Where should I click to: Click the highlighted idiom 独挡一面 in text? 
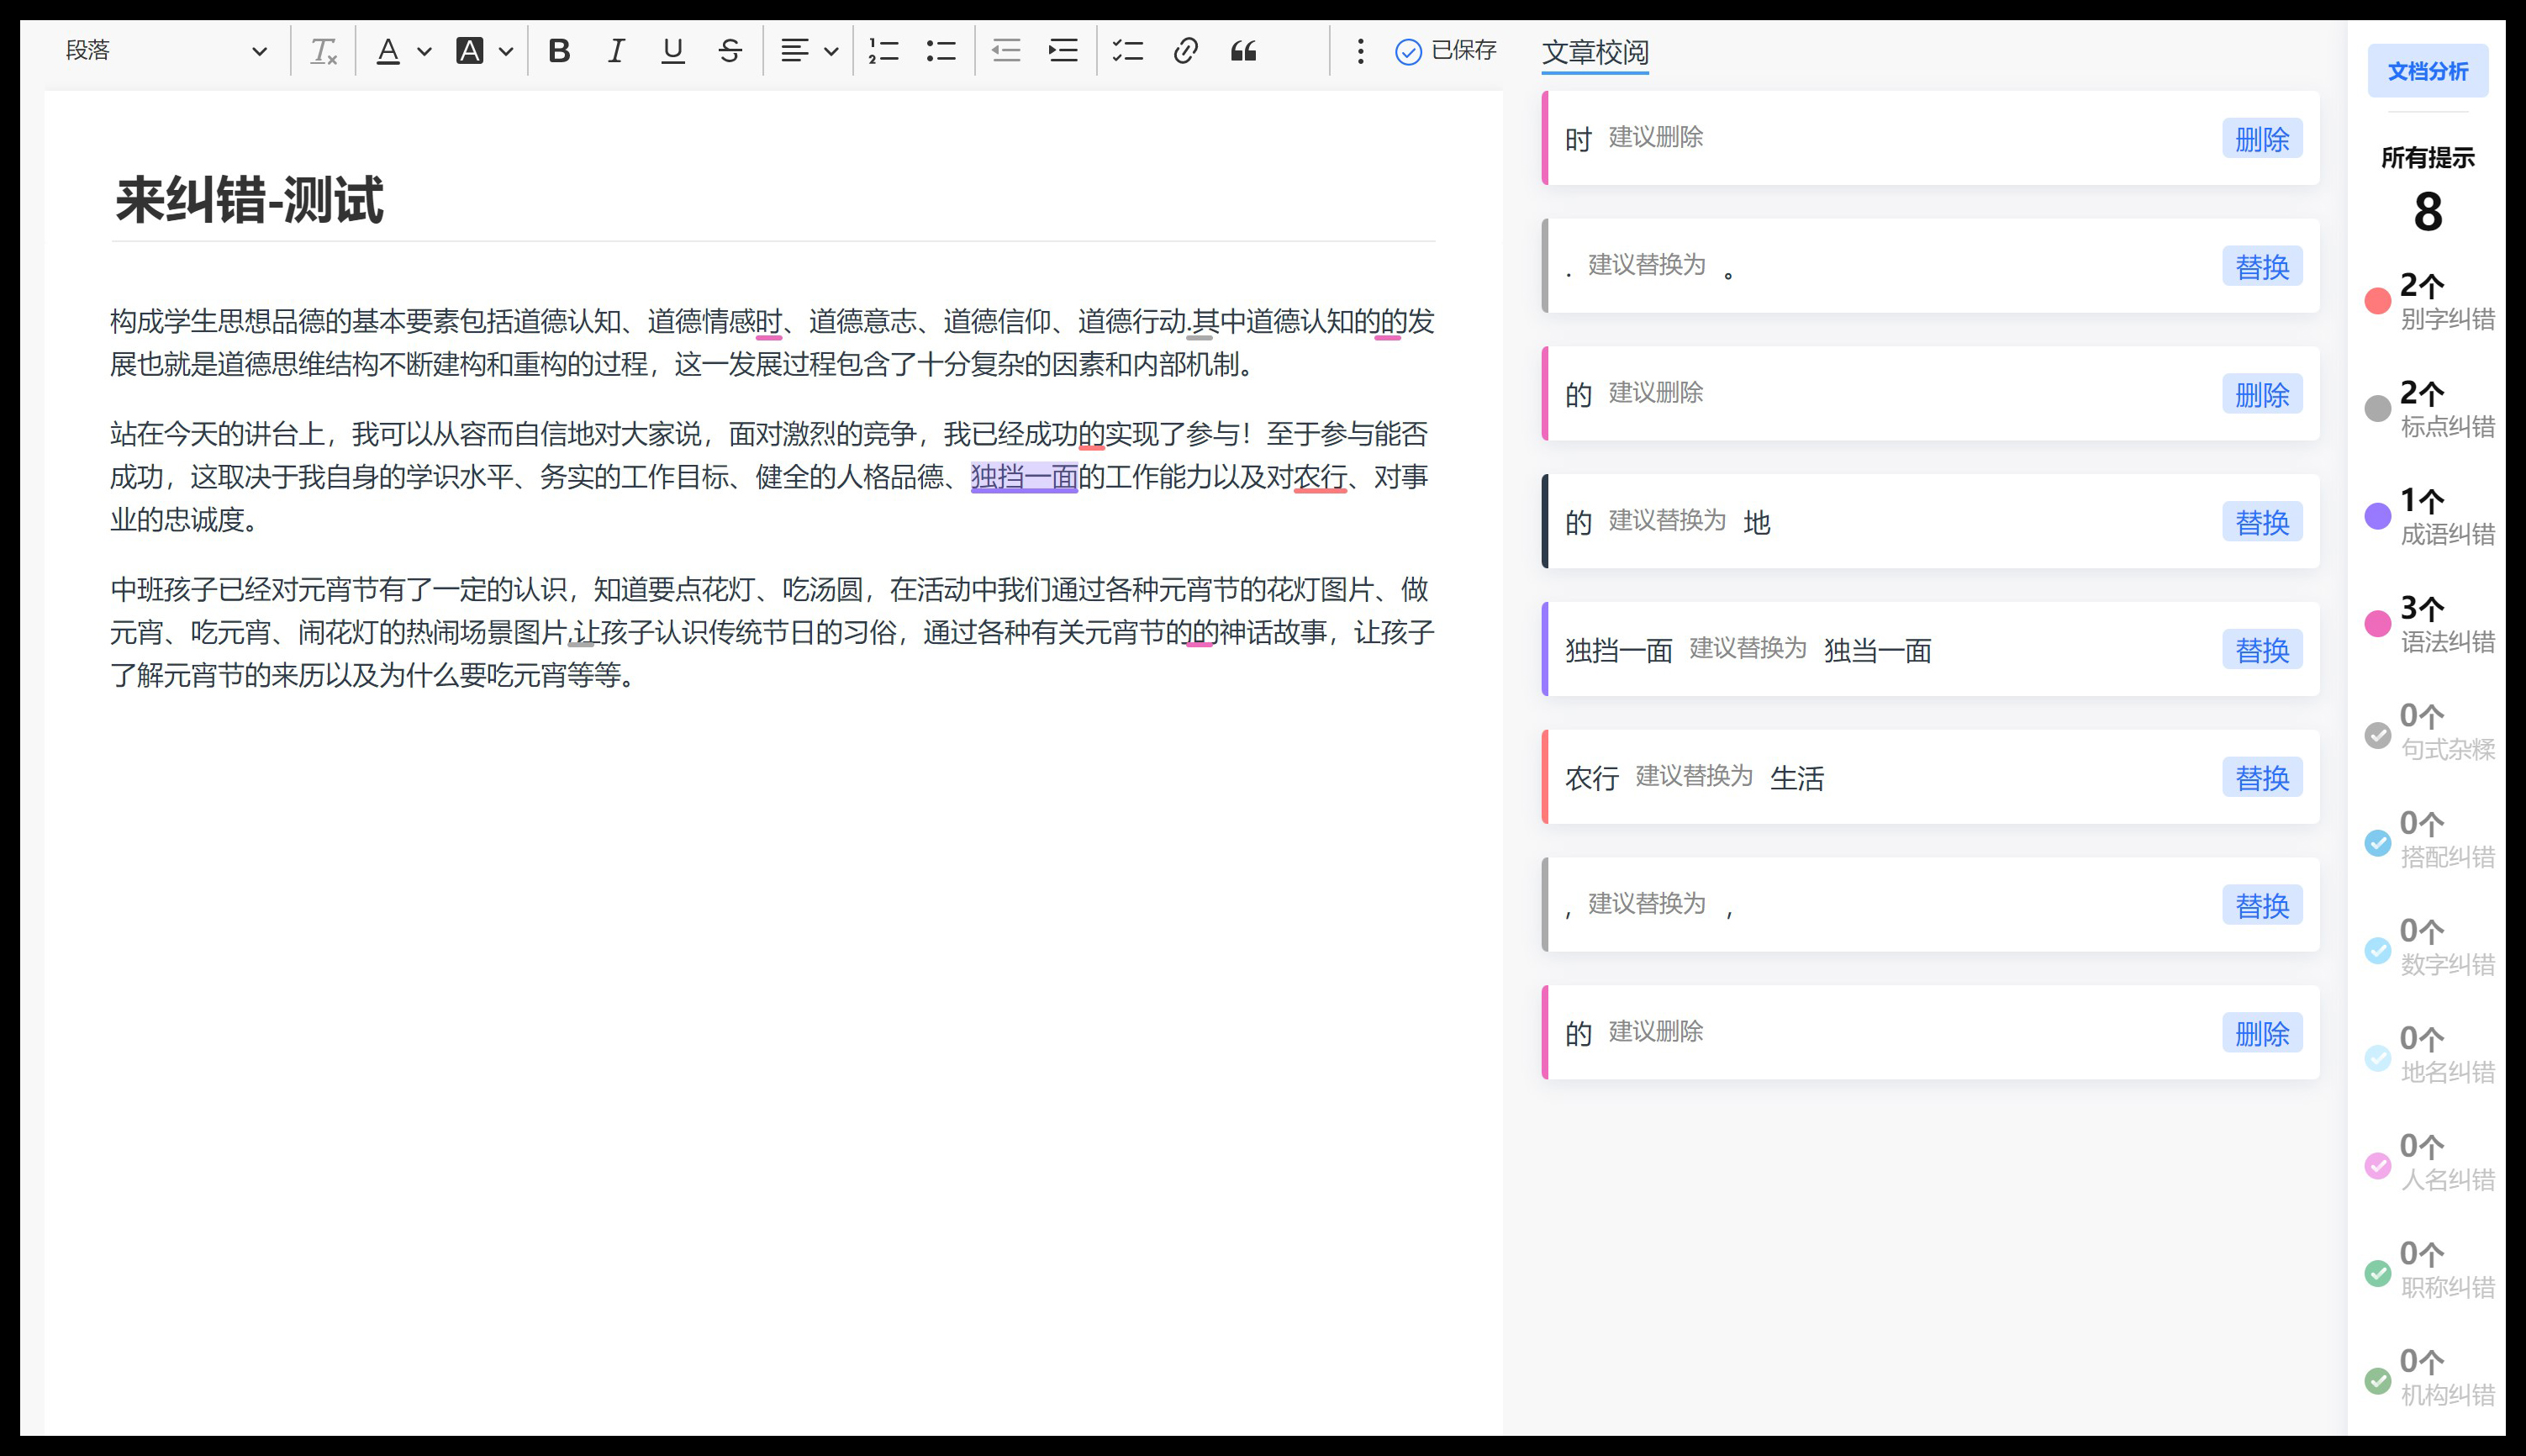click(1024, 478)
